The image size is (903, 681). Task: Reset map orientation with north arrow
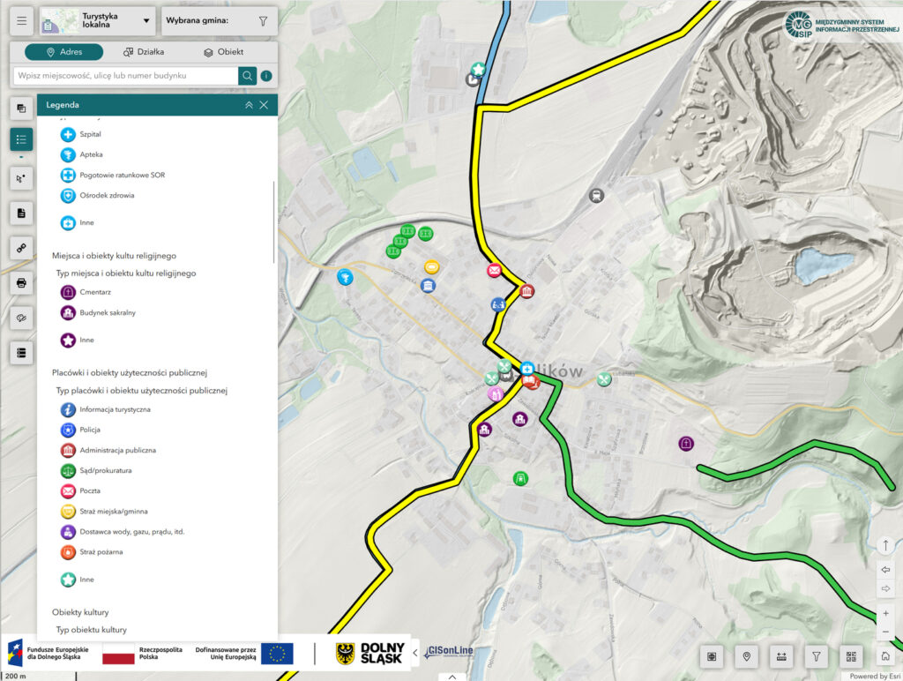pos(885,545)
